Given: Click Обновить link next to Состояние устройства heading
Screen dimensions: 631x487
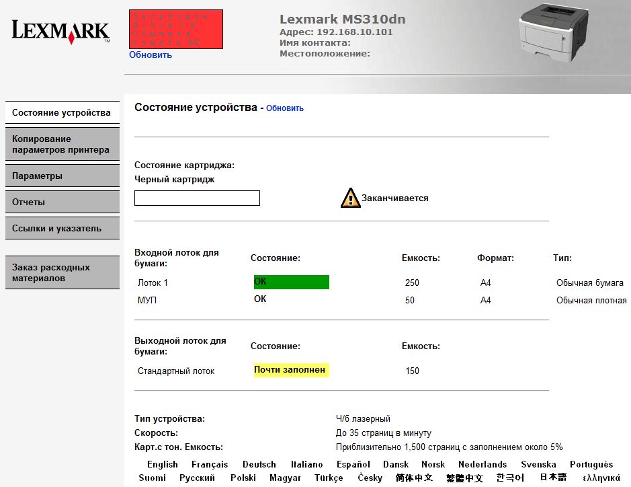Looking at the screenshot, I should click(285, 108).
